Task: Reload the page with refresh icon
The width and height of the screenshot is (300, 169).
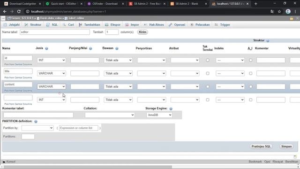Action: click(19, 11)
